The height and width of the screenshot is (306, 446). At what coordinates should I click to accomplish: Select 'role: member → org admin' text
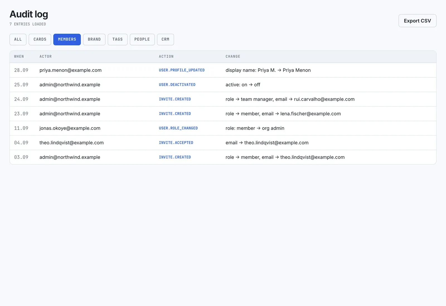point(255,128)
